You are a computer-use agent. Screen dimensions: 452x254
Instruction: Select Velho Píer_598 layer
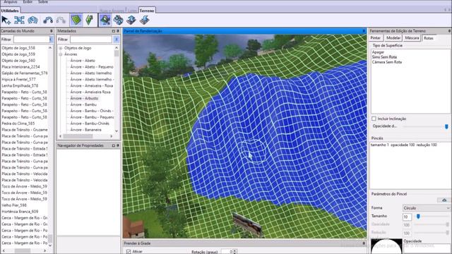[x=14, y=205]
